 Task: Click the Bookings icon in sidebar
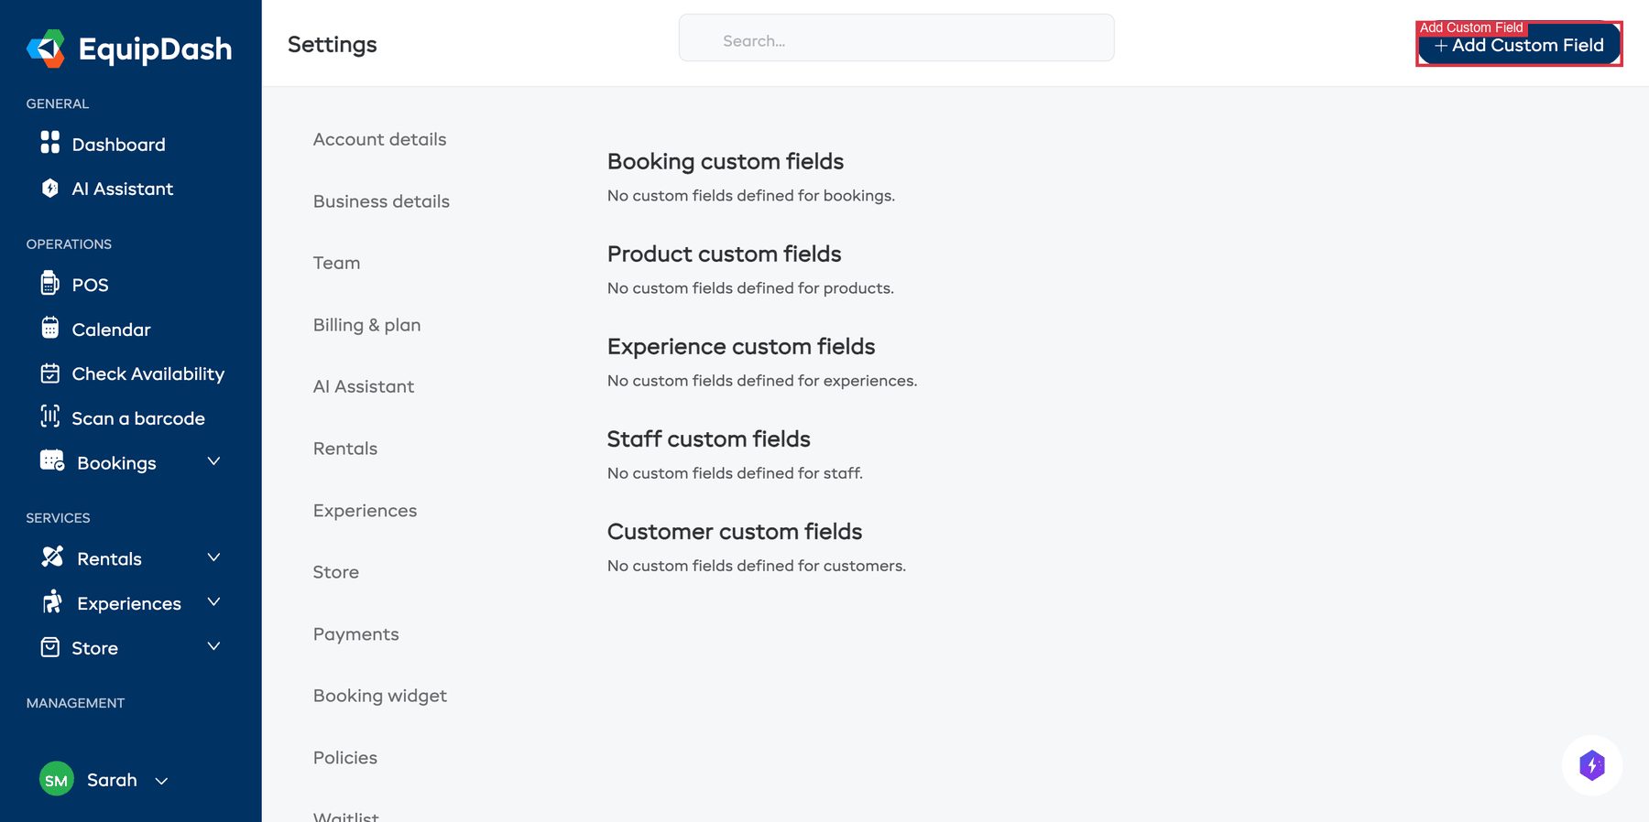pyautogui.click(x=52, y=460)
